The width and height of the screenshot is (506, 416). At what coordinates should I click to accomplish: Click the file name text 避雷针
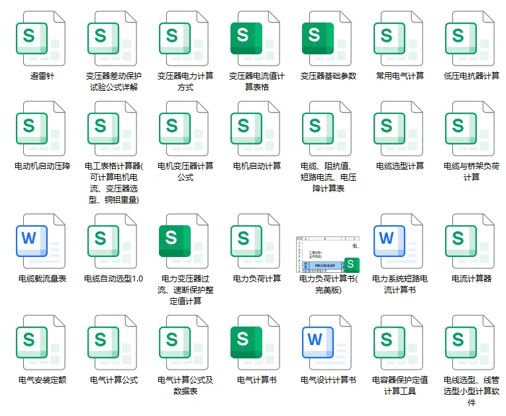[x=42, y=76]
